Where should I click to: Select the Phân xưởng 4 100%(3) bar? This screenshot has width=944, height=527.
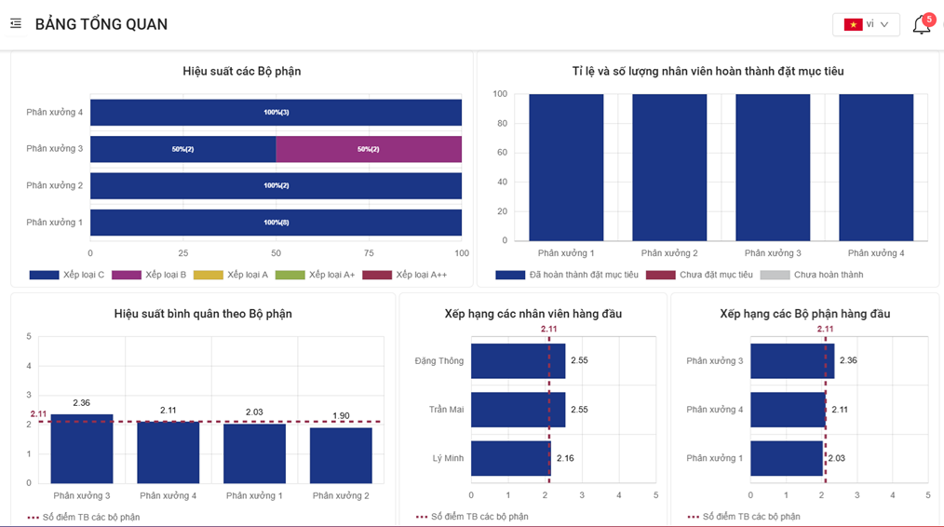pos(276,113)
